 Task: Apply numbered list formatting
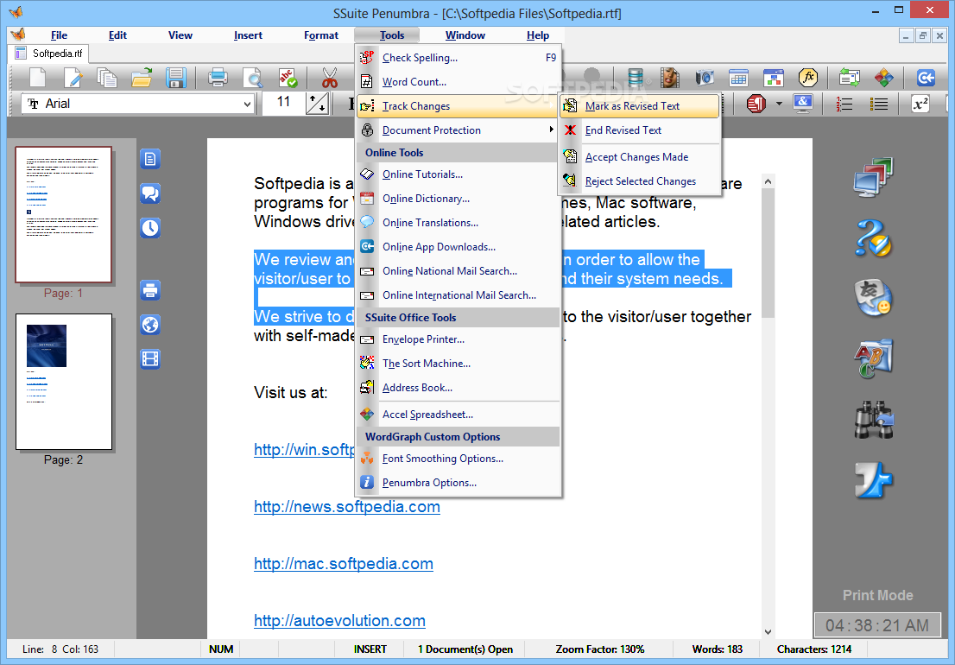(844, 104)
